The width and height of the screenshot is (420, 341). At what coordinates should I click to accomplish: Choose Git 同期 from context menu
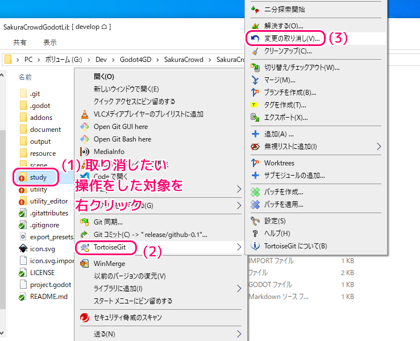(108, 222)
